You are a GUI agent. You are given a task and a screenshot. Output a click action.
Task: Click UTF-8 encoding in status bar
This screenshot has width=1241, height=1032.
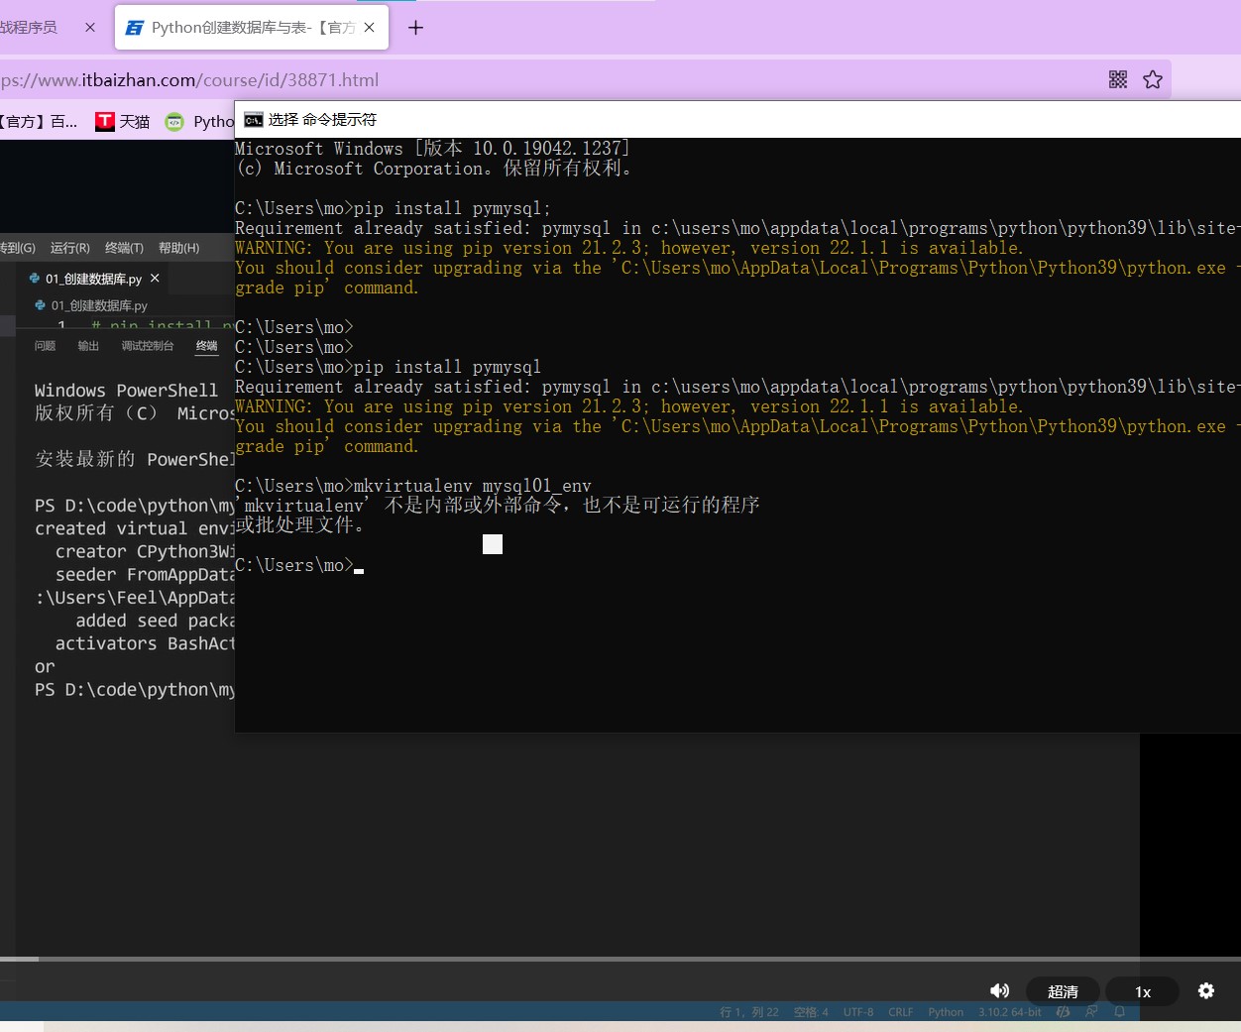click(858, 1012)
